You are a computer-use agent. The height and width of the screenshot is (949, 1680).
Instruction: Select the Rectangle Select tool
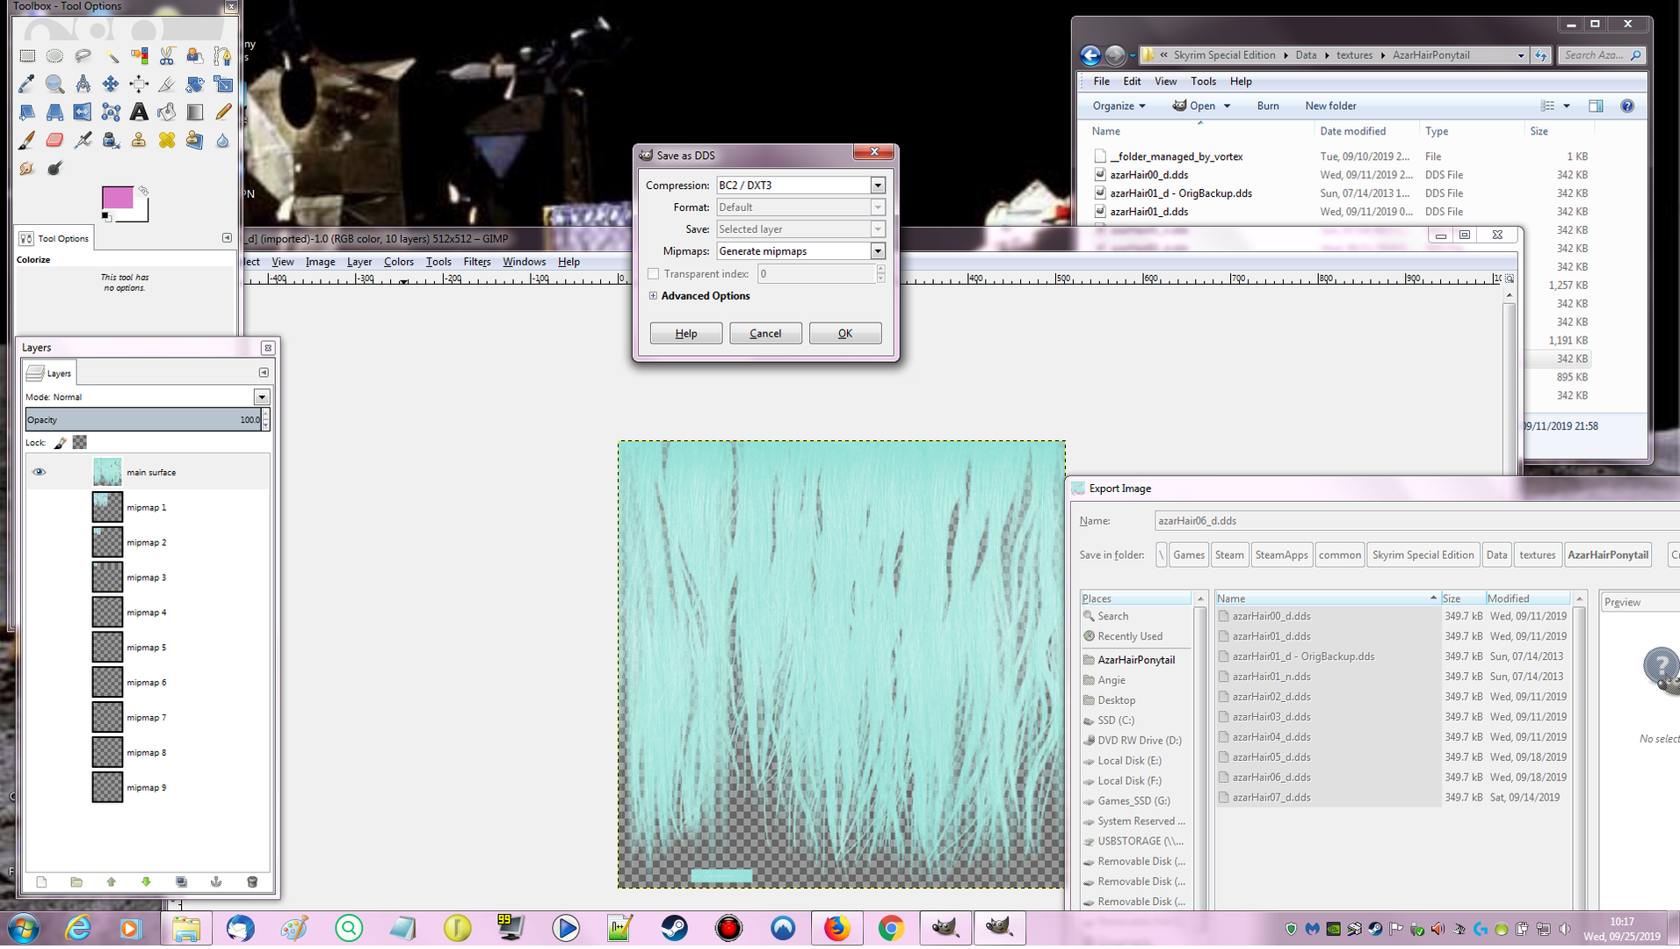[27, 56]
